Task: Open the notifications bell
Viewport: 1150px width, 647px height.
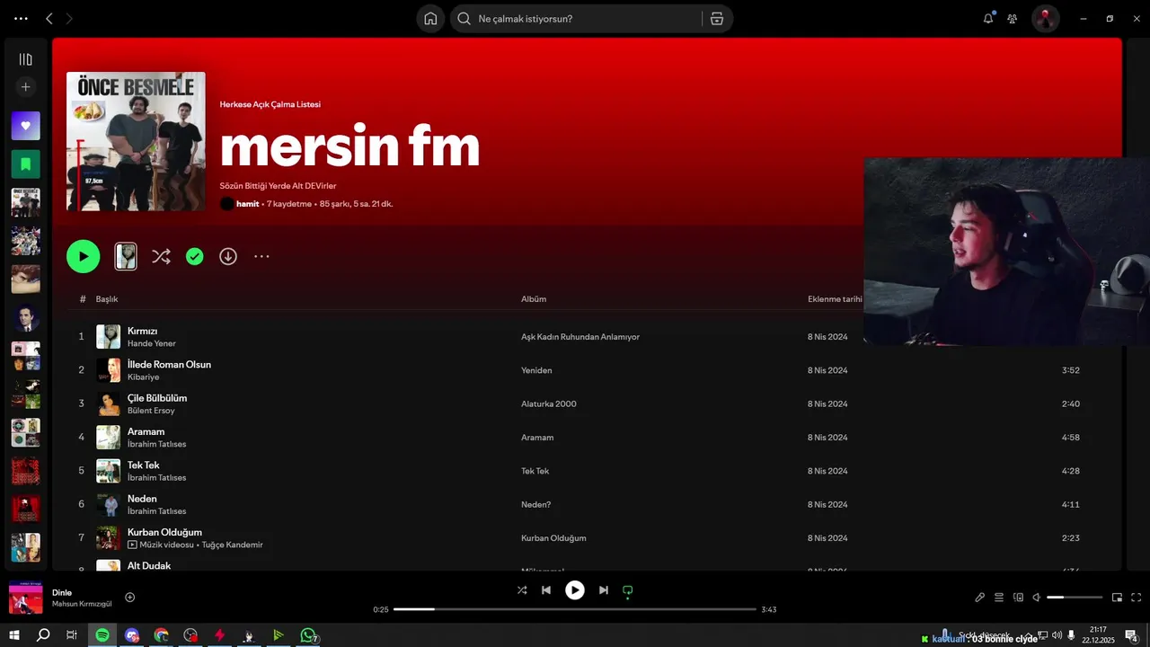Action: pyautogui.click(x=988, y=18)
